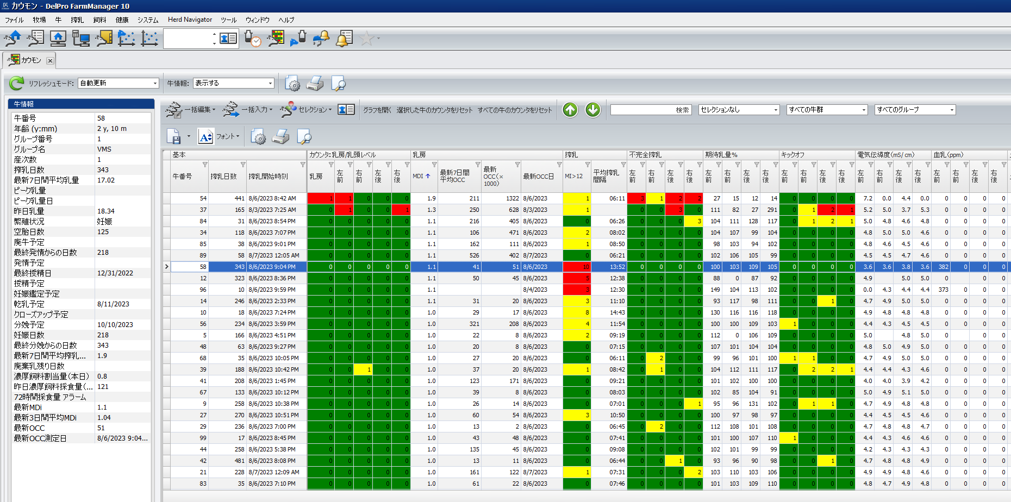
Task: Click the cow card icon next to セレクション
Action: tap(346, 110)
